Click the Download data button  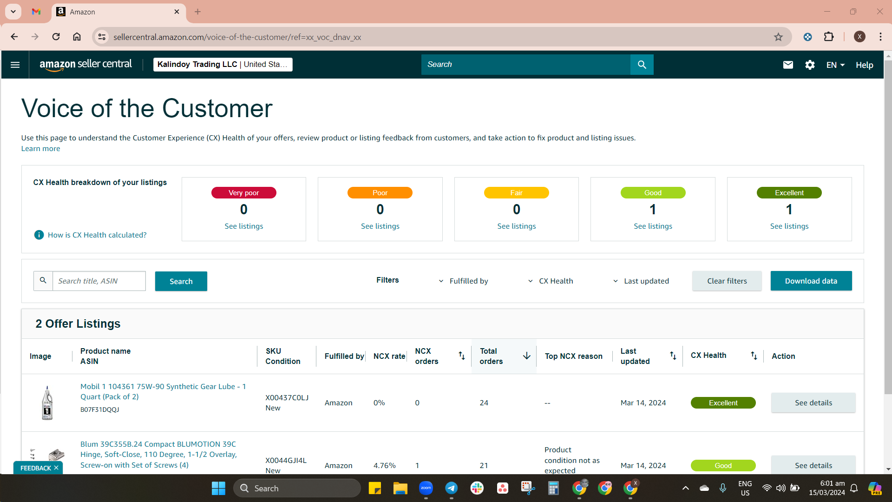[811, 281]
